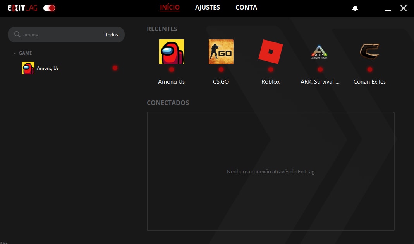
Task: Click the ExitLag logo
Action: (22, 8)
